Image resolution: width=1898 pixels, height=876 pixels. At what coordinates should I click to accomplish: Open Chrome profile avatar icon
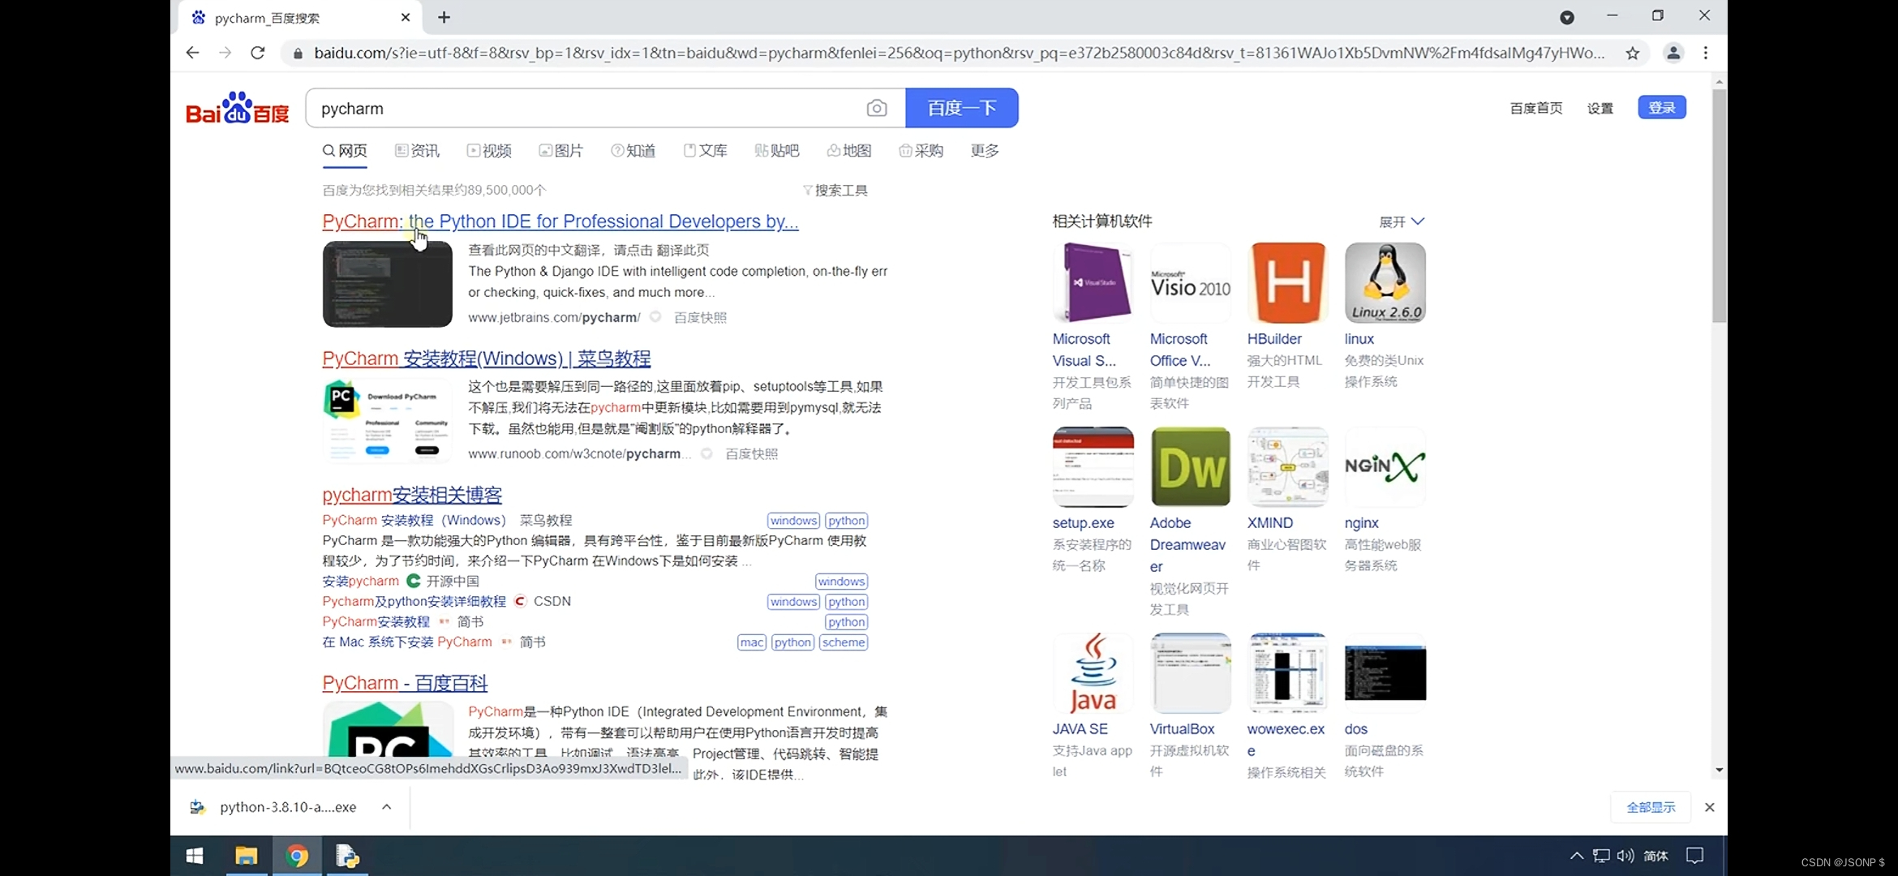1673,54
